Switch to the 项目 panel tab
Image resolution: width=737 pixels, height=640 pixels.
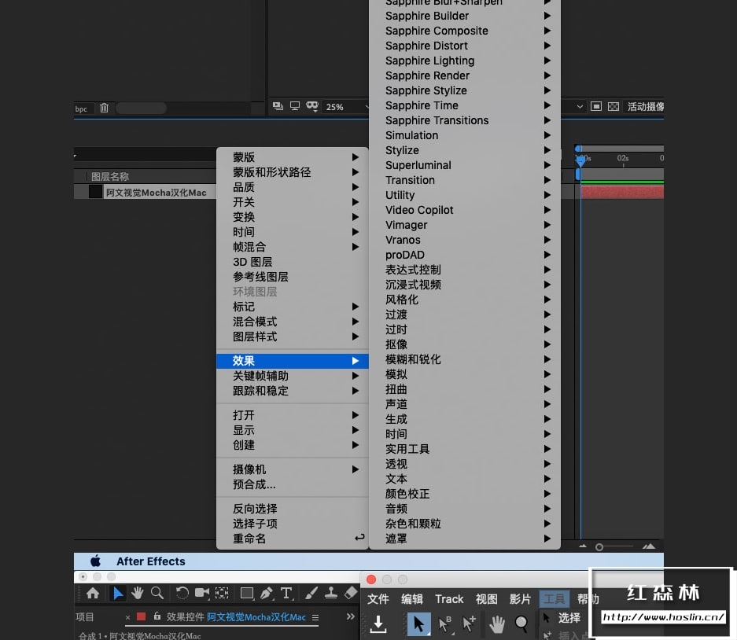[x=85, y=617]
